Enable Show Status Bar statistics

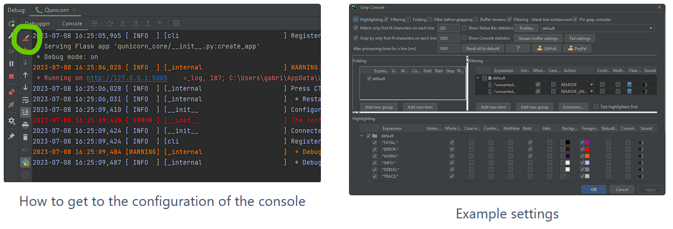pos(464,28)
